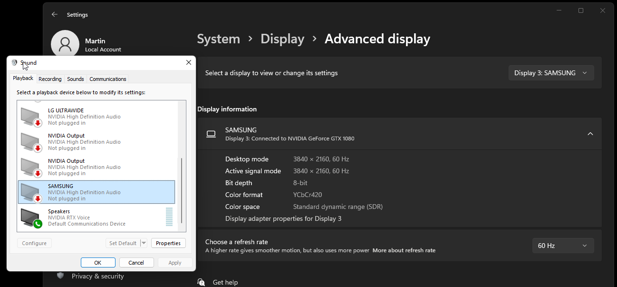The image size is (617, 287).
Task: Select the Speakers device icon
Action: click(31, 218)
